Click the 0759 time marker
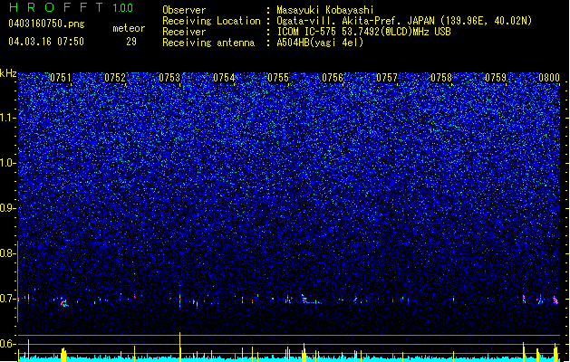The image size is (570, 362). coord(496,78)
